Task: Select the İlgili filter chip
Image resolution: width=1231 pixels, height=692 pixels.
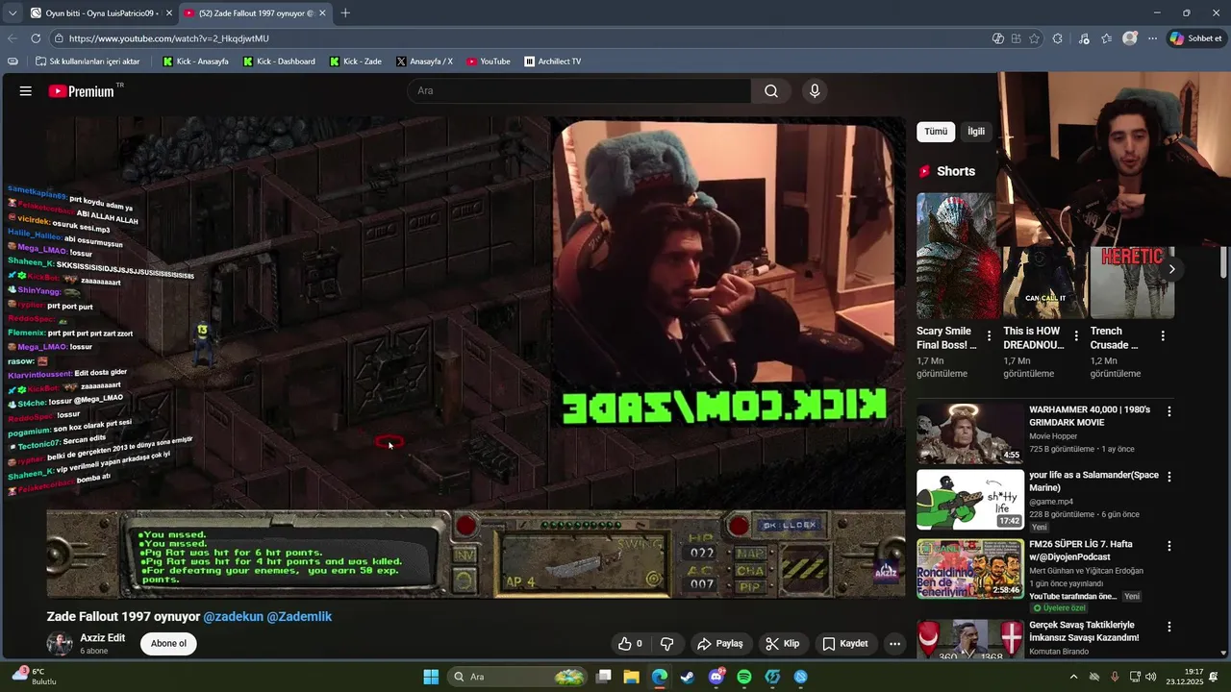Action: 976,132
